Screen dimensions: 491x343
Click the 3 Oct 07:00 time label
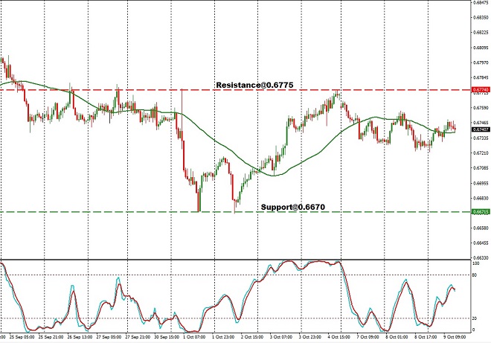point(281,337)
